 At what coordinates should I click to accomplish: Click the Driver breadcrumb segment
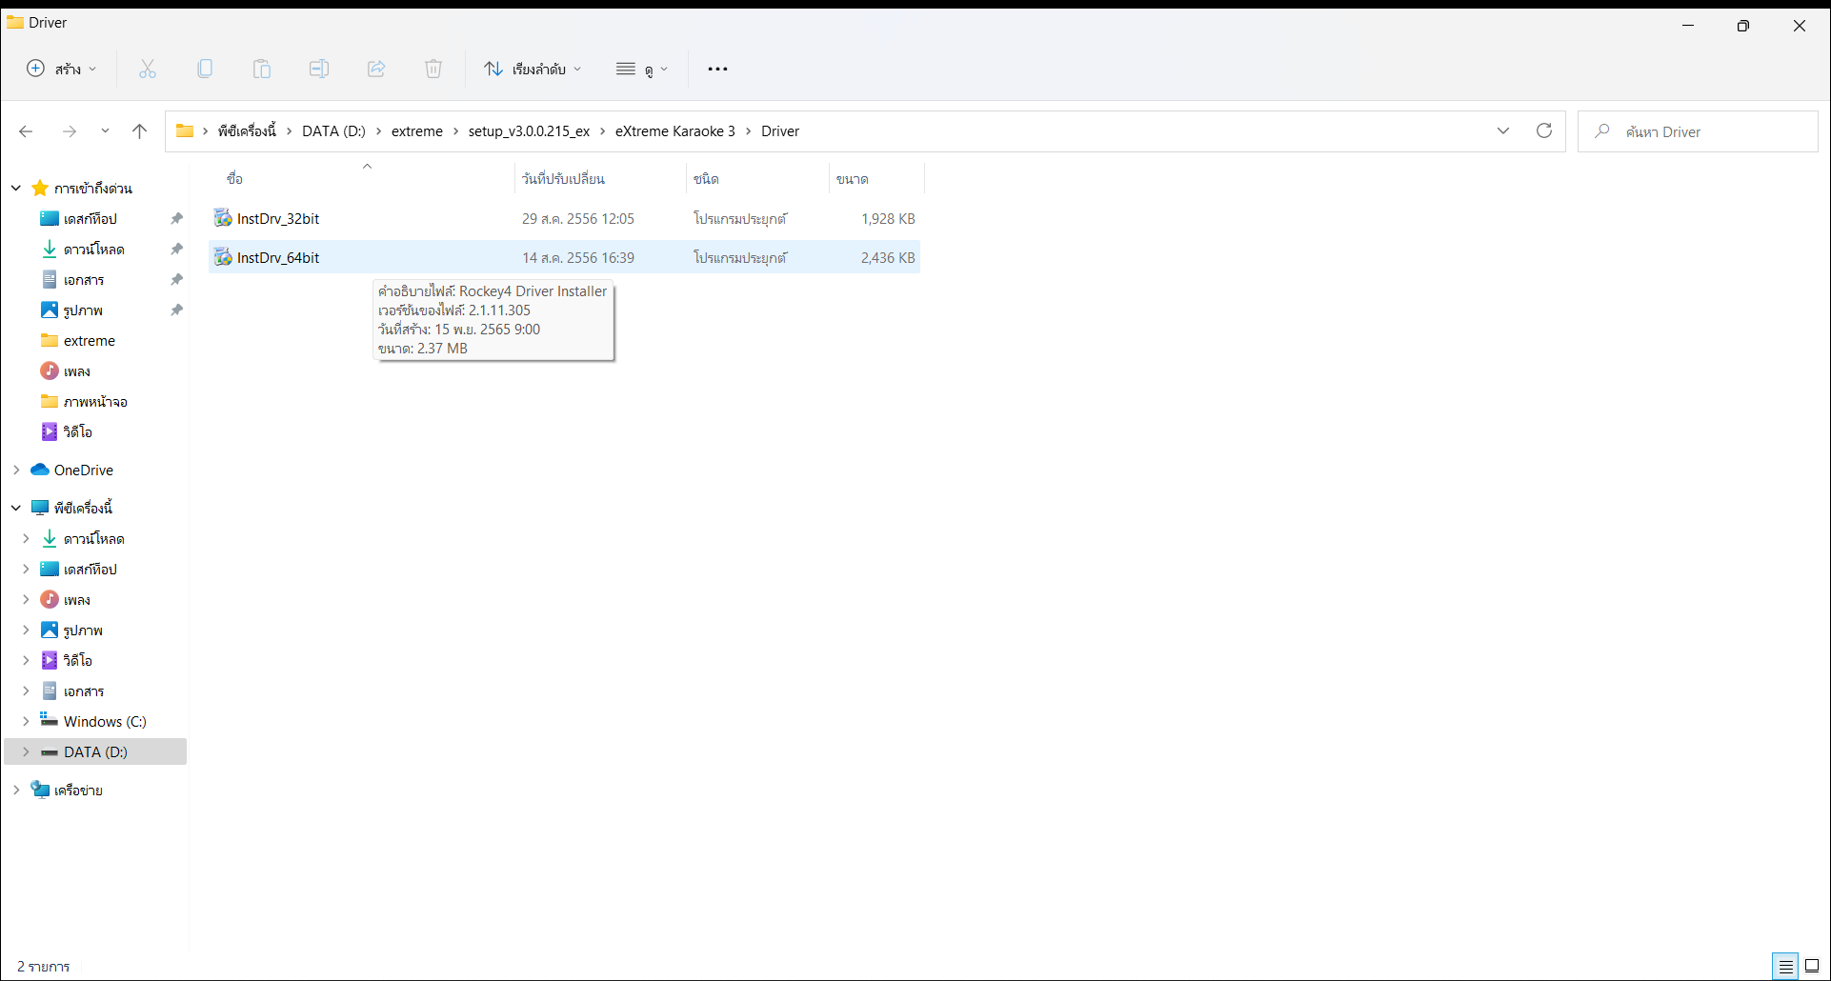780,130
